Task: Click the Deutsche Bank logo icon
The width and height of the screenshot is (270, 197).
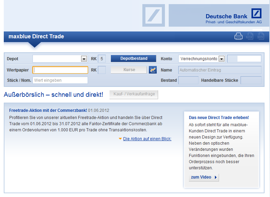Action: coord(256,13)
